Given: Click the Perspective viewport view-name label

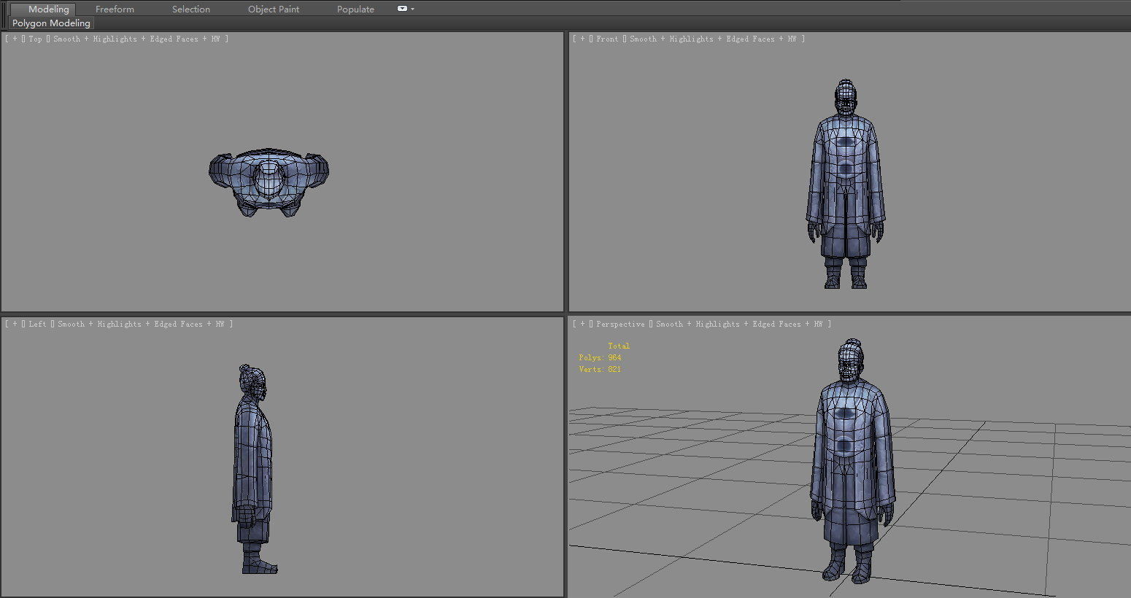Looking at the screenshot, I should click(620, 324).
